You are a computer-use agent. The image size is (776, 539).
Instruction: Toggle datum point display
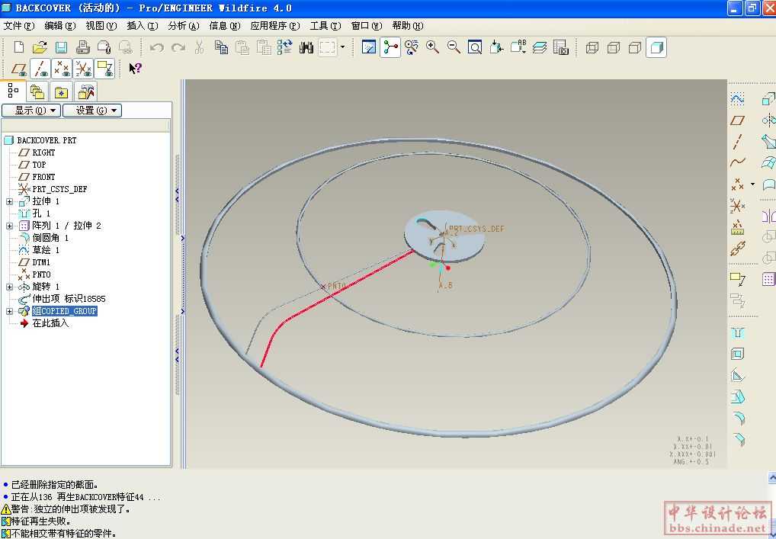[x=62, y=69]
